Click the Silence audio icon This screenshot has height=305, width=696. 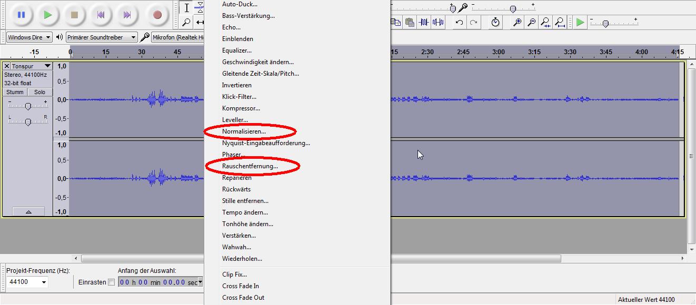pos(438,22)
